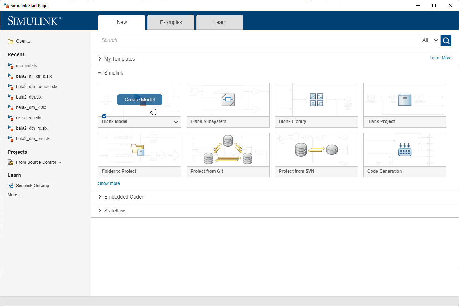459x306 pixels.
Task: Switch to the Examples tab
Action: pos(171,22)
